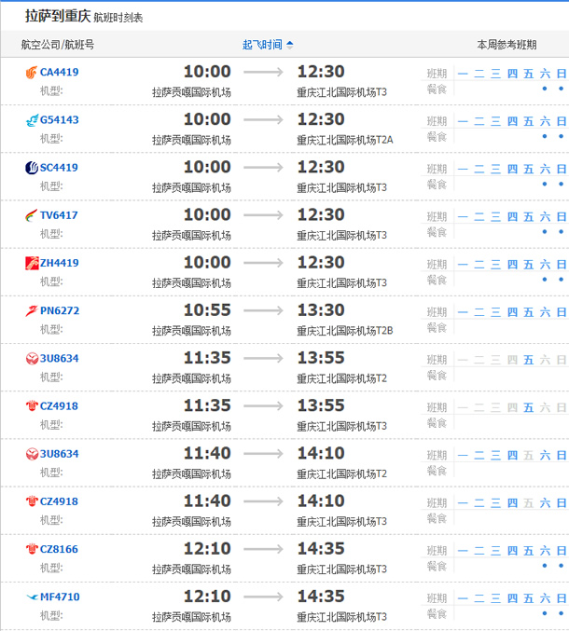Screen dimensions: 569x631
Task: Click the West Air logo beside PN6272
Action: [32, 311]
